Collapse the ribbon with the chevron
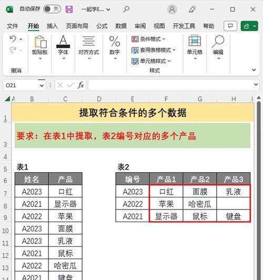The width and height of the screenshot is (263, 280). tap(254, 70)
